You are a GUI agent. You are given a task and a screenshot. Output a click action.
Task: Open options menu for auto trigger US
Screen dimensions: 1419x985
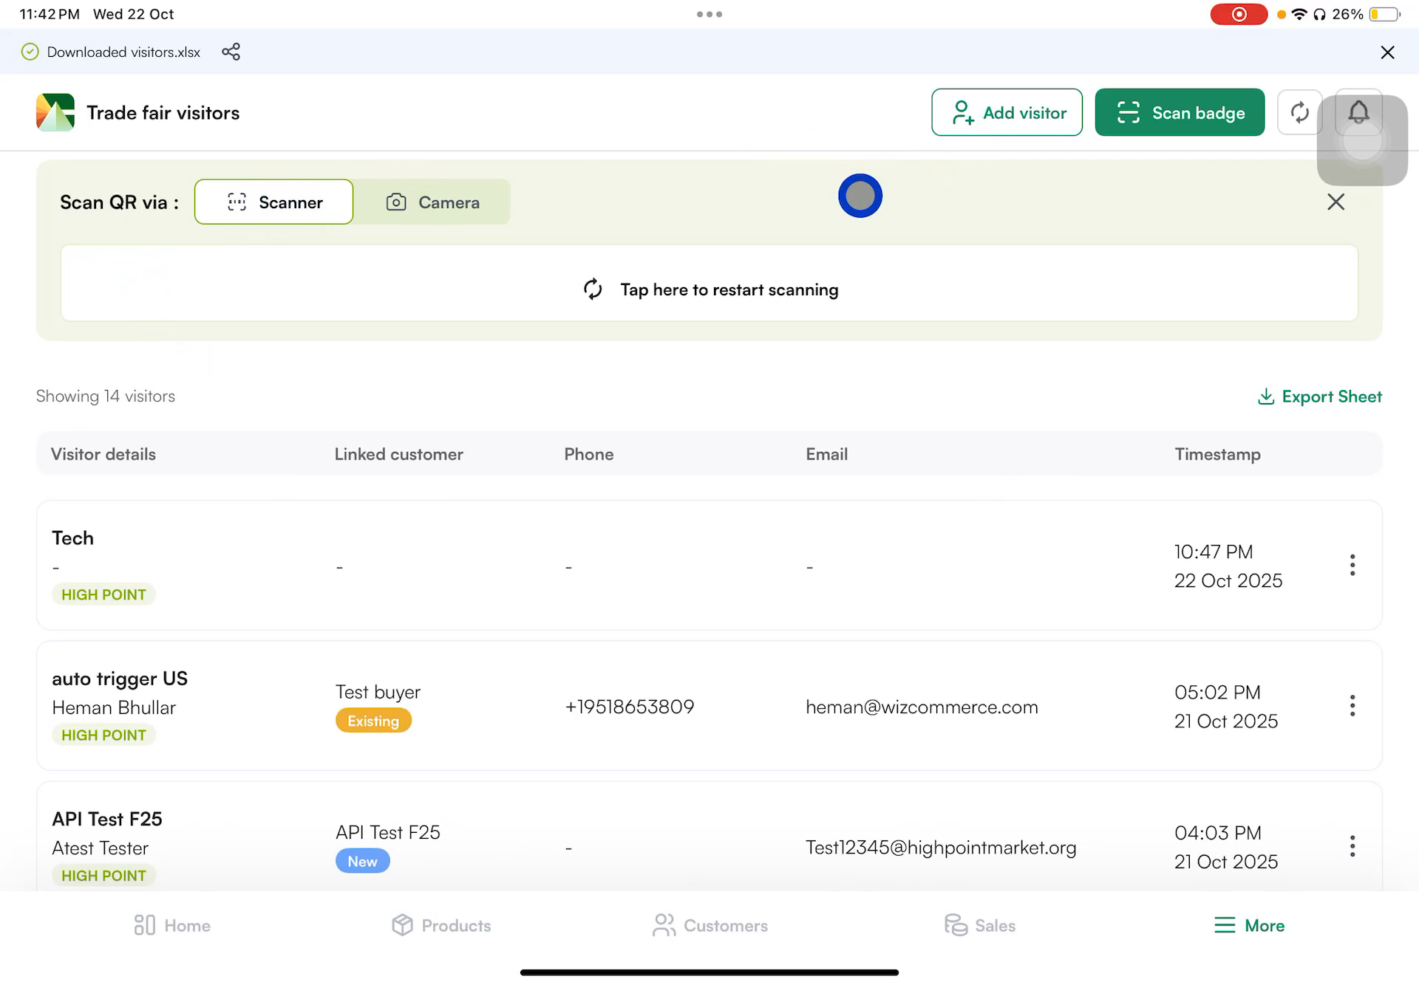(x=1352, y=706)
